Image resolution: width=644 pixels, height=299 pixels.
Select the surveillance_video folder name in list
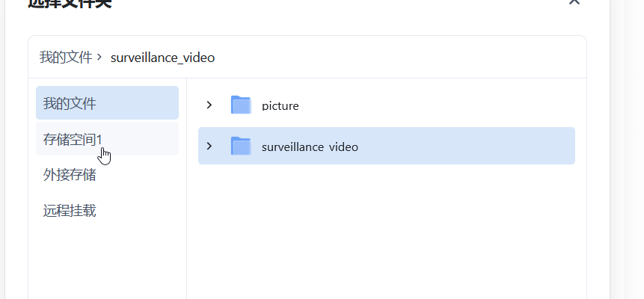pos(310,147)
